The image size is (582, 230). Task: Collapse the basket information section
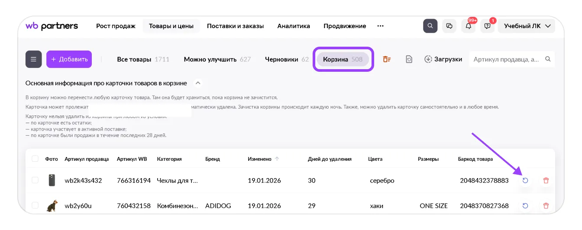pos(198,83)
